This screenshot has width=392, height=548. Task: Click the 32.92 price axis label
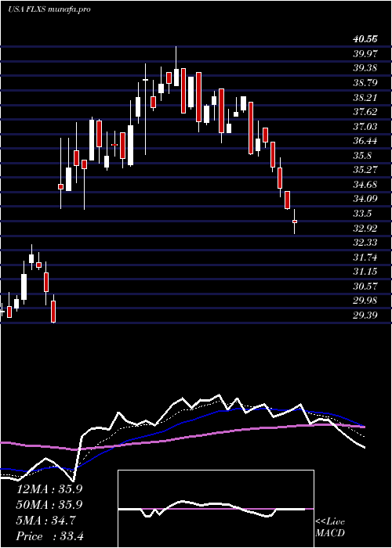365,229
